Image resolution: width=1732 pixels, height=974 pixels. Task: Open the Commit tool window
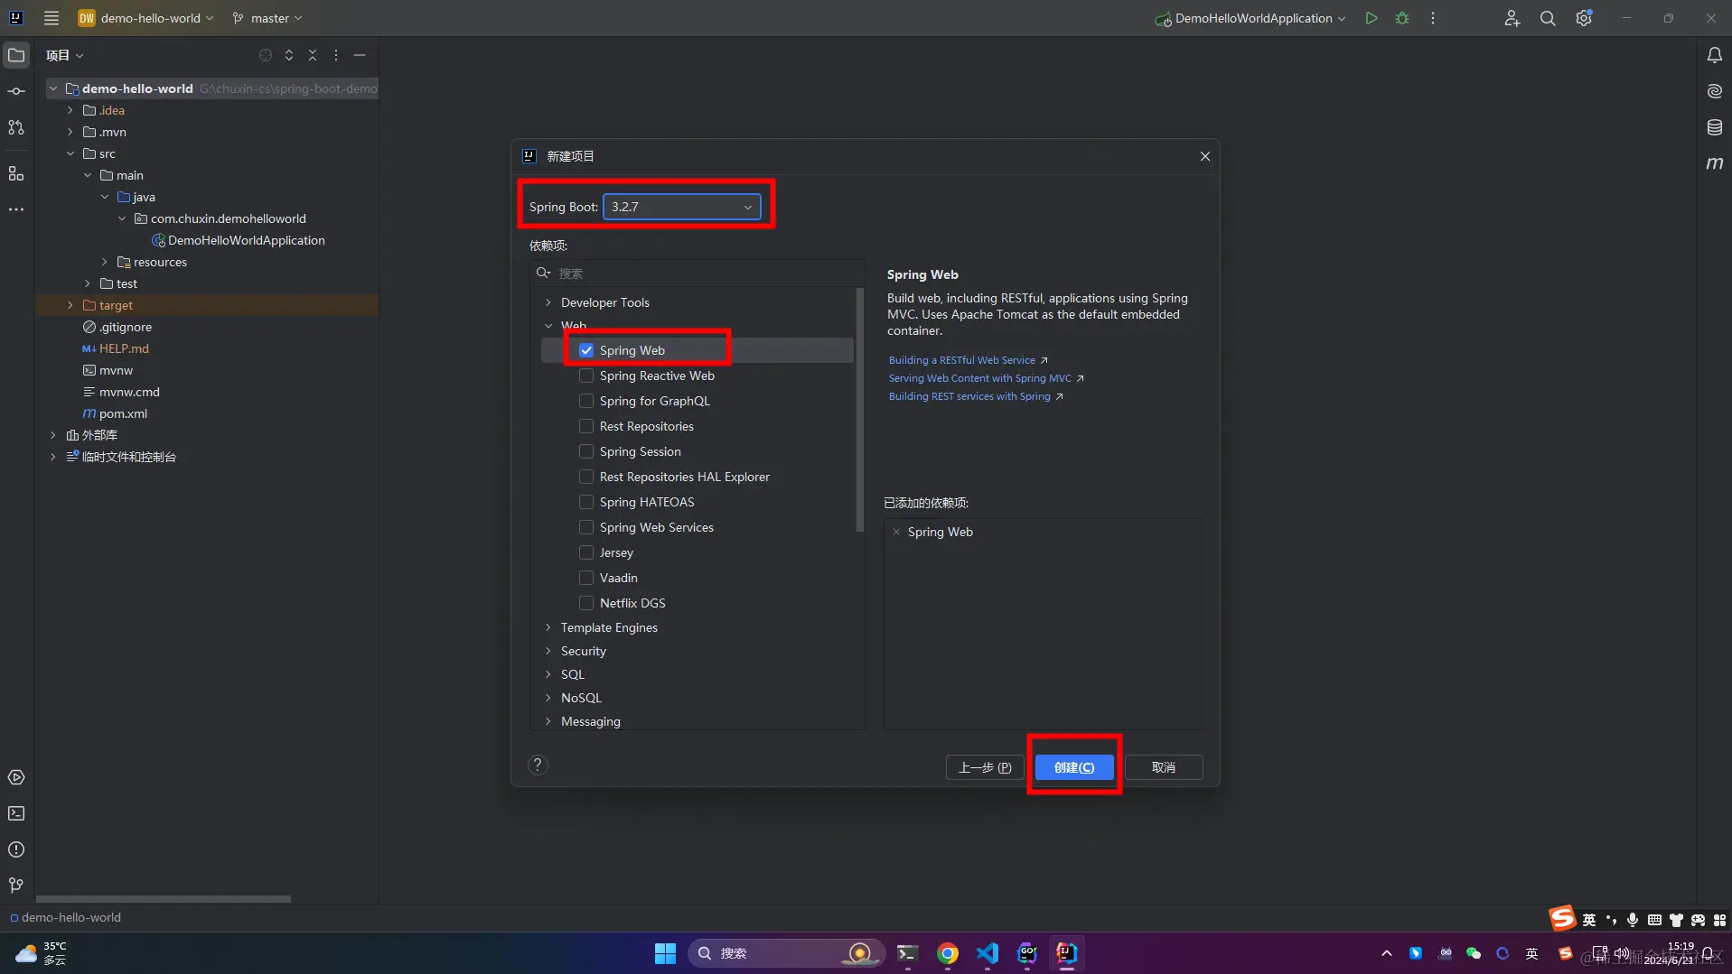[16, 91]
